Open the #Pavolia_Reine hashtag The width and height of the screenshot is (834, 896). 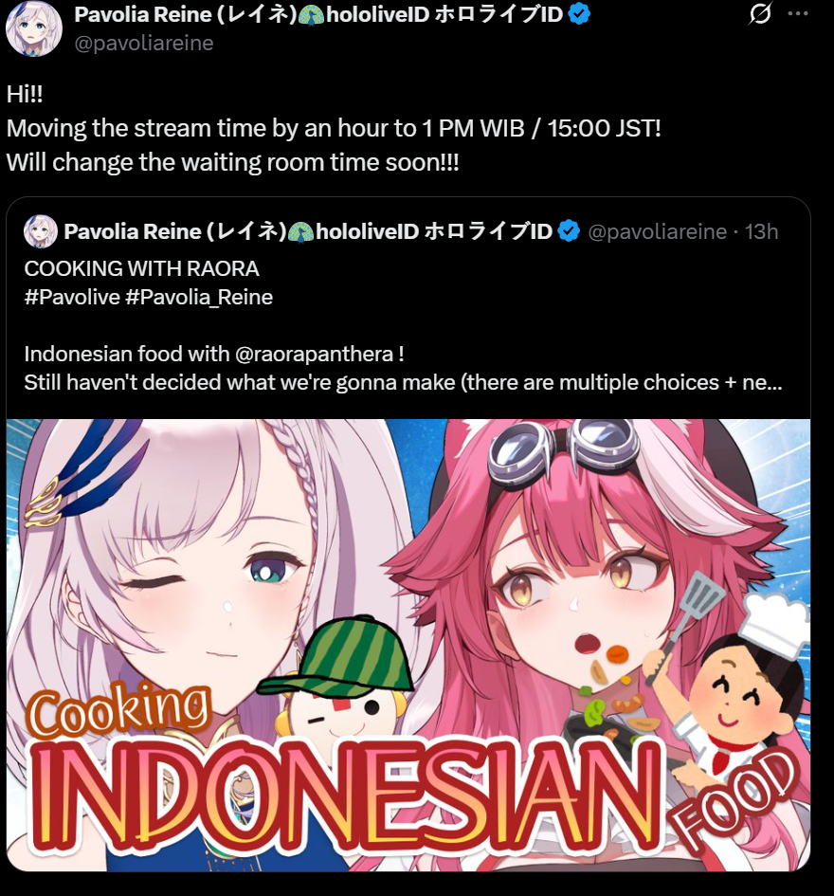pyautogui.click(x=199, y=297)
